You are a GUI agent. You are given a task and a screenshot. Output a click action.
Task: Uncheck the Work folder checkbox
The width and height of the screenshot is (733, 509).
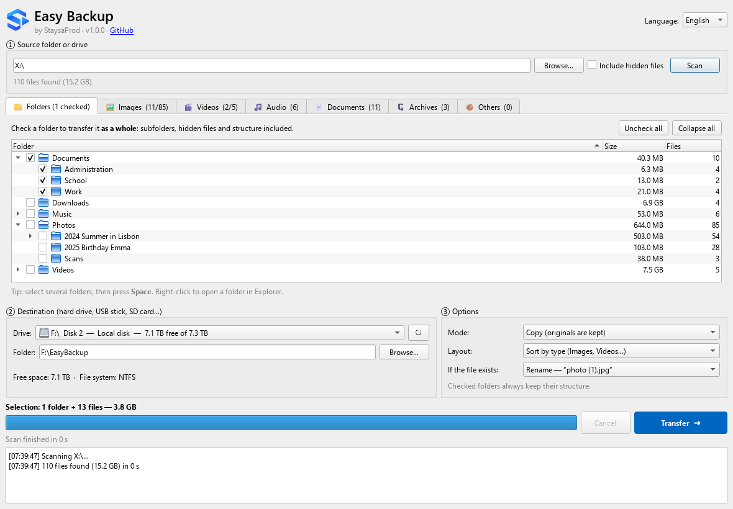[x=42, y=191]
